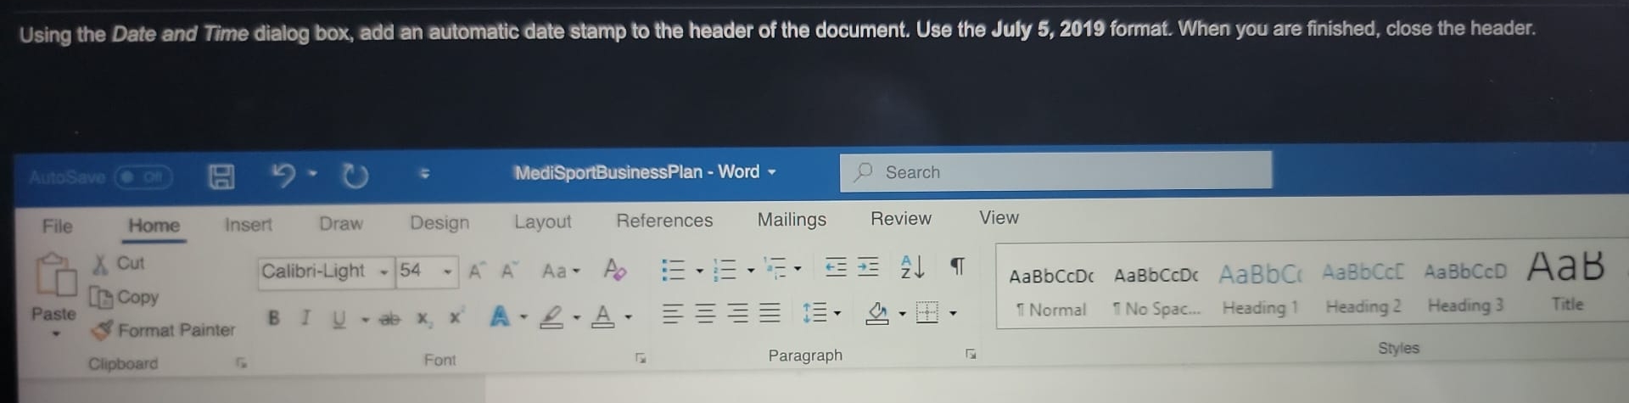Click the Cut button
This screenshot has width=1629, height=403.
point(119,264)
